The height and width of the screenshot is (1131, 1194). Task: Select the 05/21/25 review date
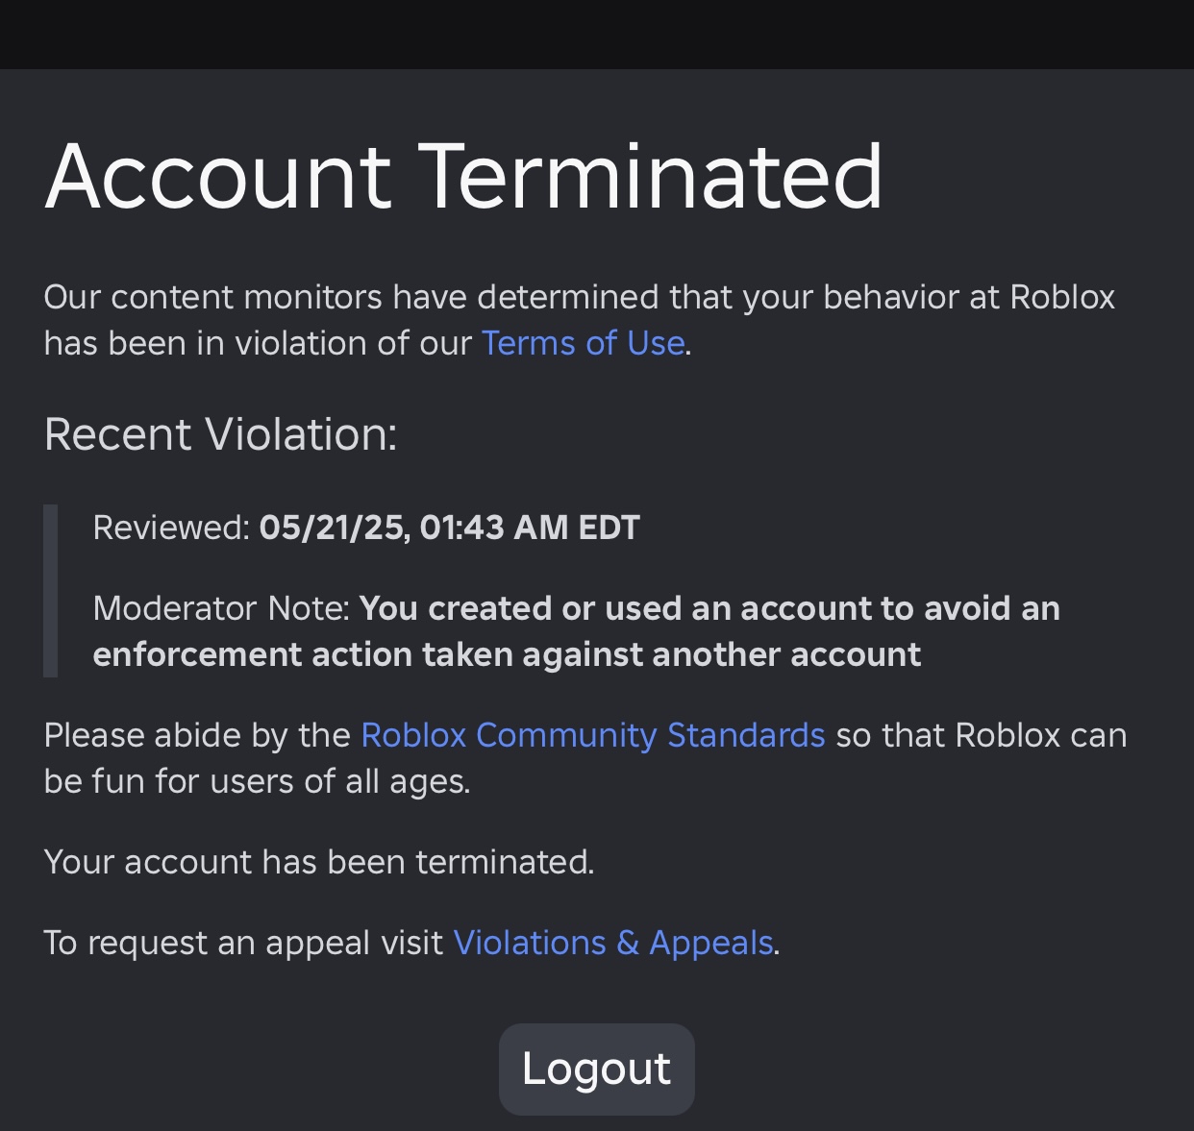(x=333, y=528)
